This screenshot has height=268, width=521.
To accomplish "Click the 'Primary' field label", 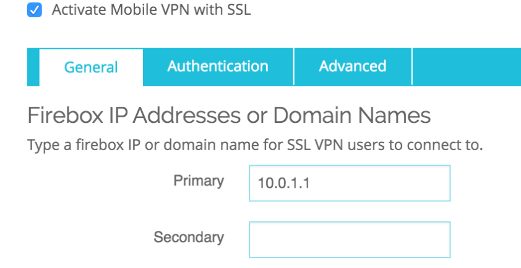I will [x=198, y=182].
